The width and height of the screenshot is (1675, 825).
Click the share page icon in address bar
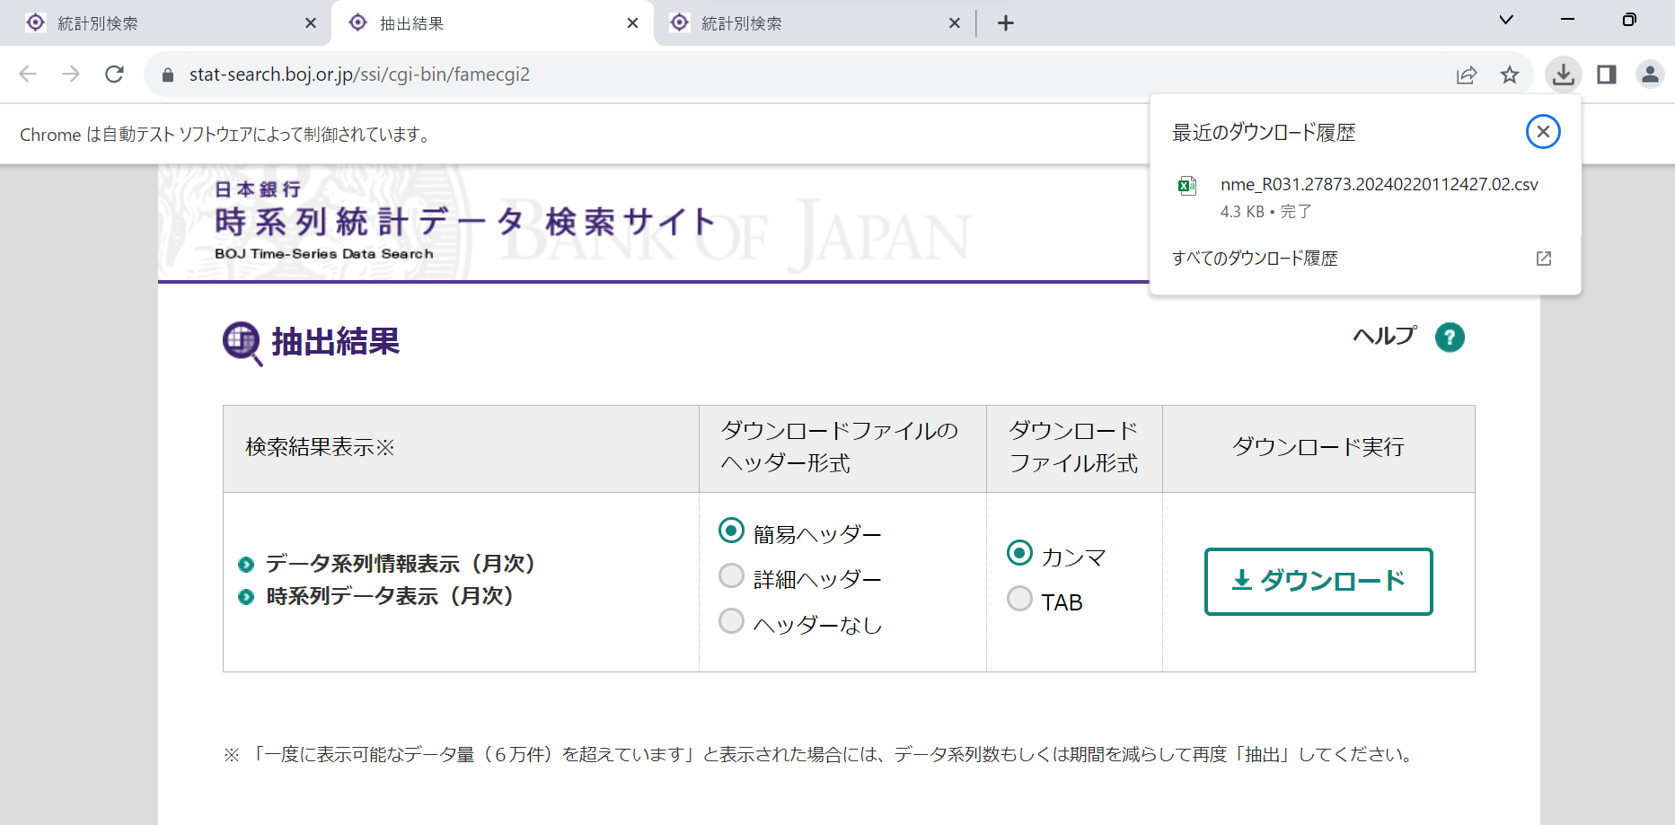[x=1467, y=75]
